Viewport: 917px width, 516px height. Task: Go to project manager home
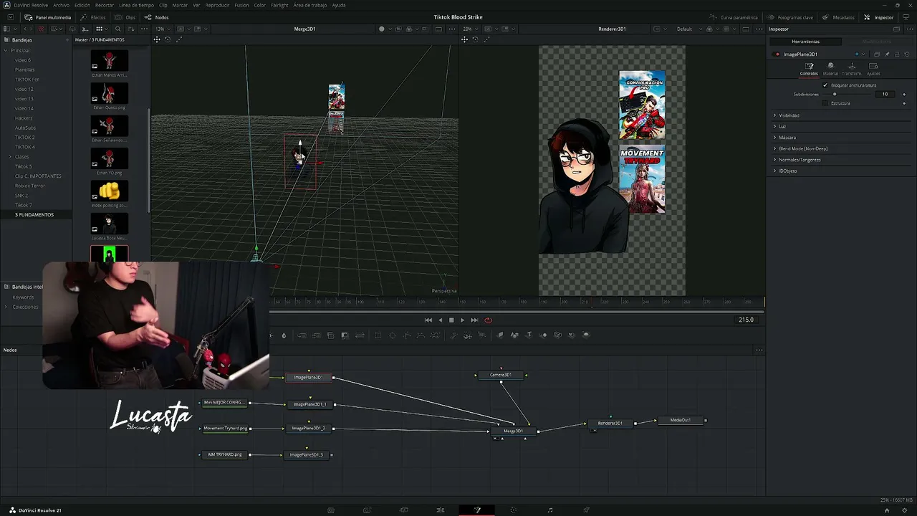pyautogui.click(x=887, y=510)
